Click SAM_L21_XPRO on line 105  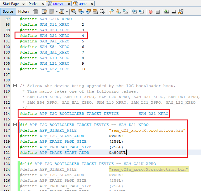click(x=54, y=63)
